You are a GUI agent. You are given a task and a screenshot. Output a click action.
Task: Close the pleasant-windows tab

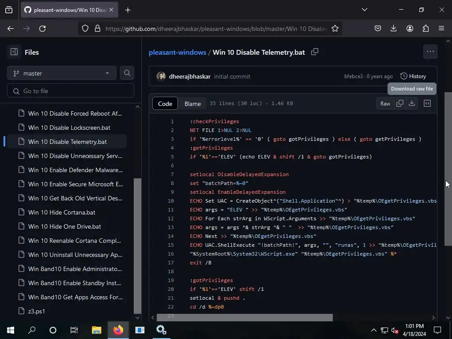pyautogui.click(x=111, y=10)
